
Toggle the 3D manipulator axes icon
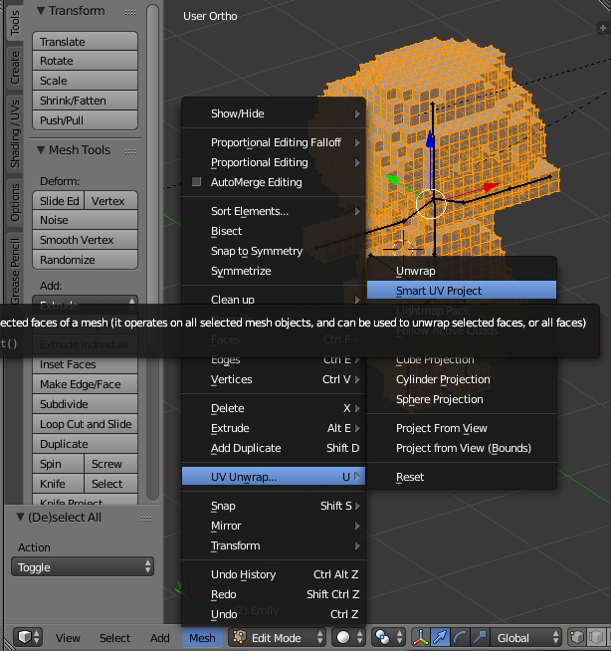[421, 637]
